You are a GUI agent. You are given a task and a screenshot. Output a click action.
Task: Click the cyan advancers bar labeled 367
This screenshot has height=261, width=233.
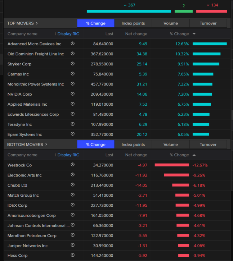(x=129, y=11)
